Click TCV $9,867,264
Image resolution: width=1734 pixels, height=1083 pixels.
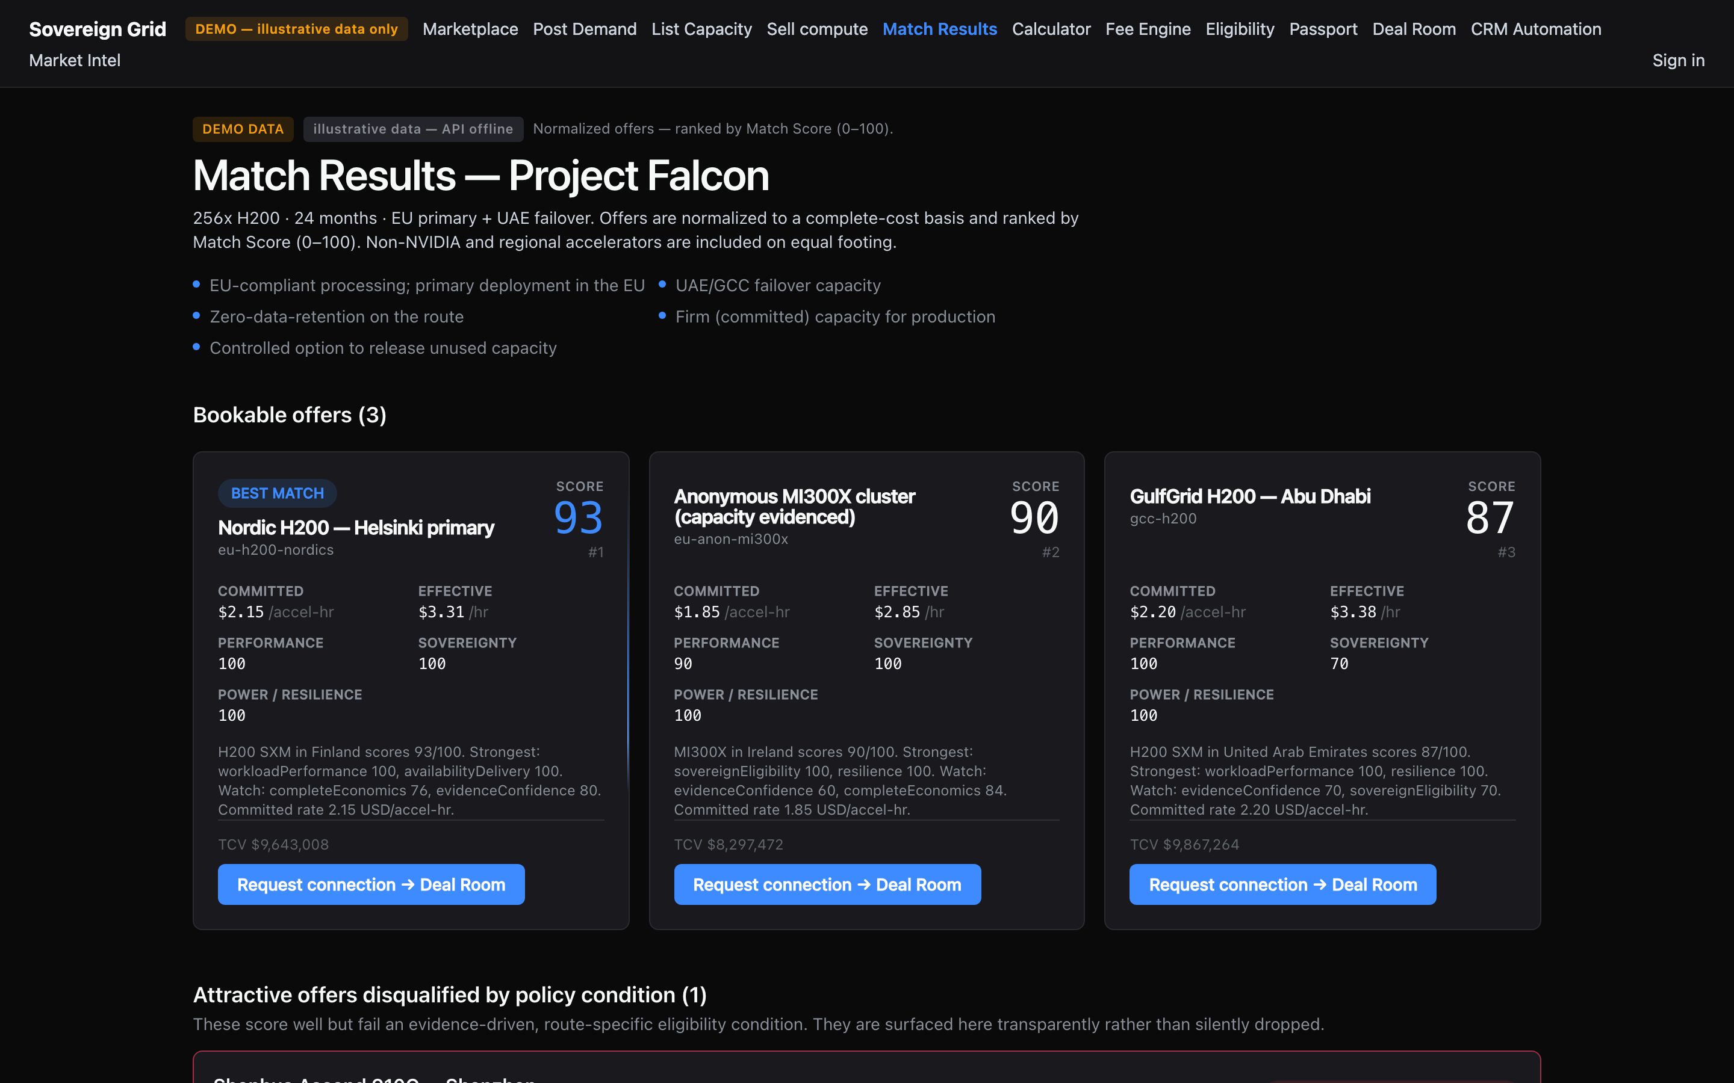point(1184,845)
